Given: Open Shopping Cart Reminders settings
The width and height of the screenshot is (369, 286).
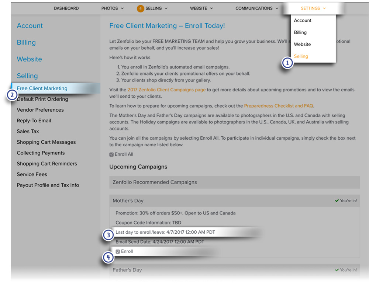Looking at the screenshot, I should coord(47,164).
